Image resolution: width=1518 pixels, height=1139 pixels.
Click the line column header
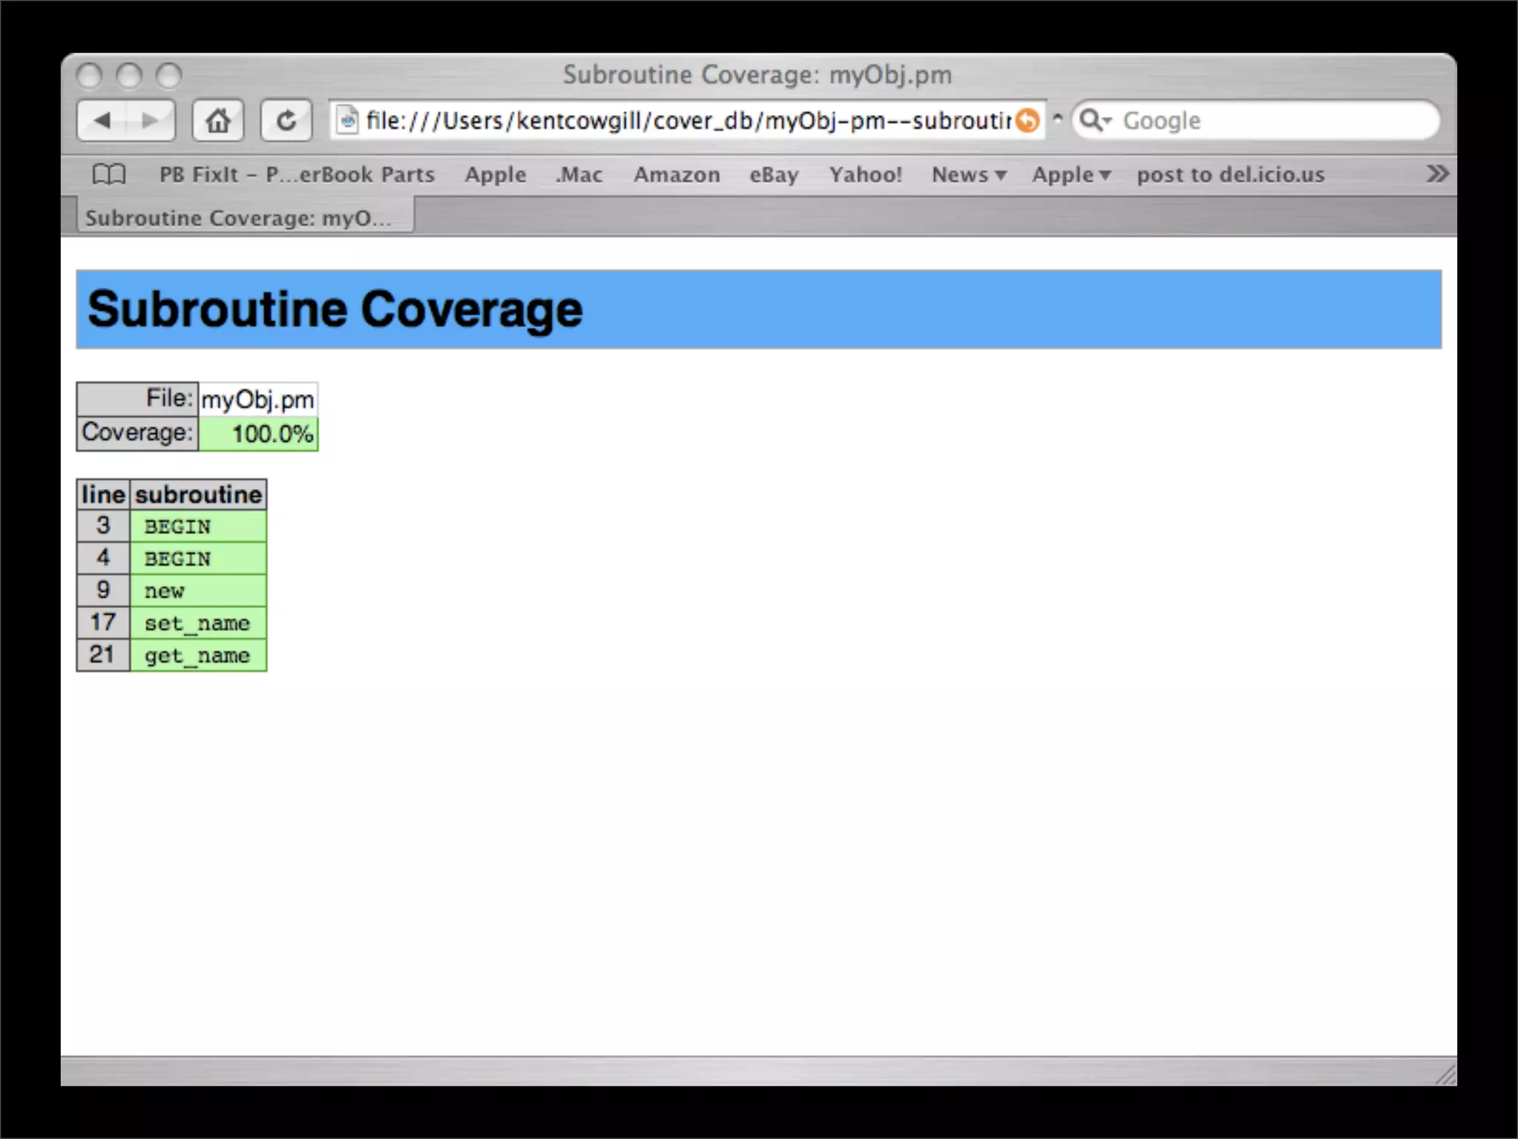tap(103, 495)
